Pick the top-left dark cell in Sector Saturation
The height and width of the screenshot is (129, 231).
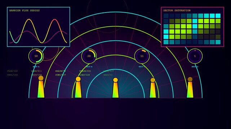166,16
